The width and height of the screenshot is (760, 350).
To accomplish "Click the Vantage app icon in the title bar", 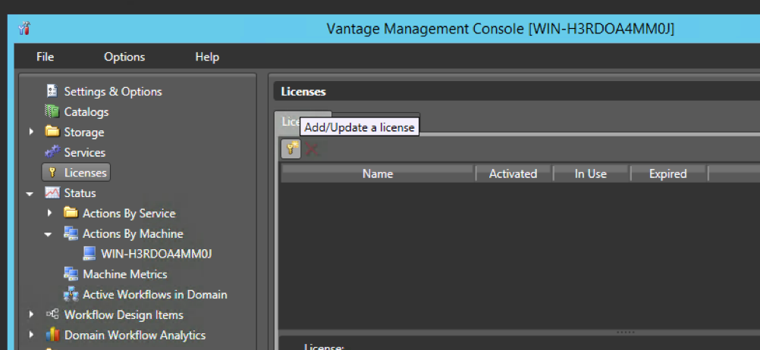I will (24, 29).
